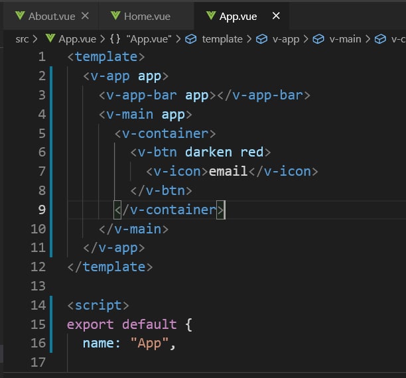
Task: Expand chevron after v-app breadcrumb
Action: coord(306,39)
